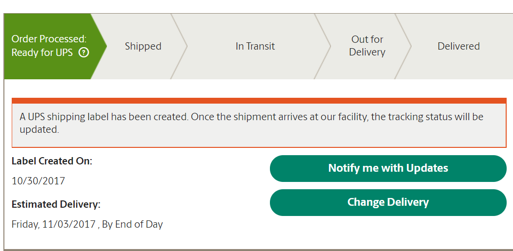Click chevron divider between Shipped and In Transit
The width and height of the screenshot is (513, 251).
(179, 46)
